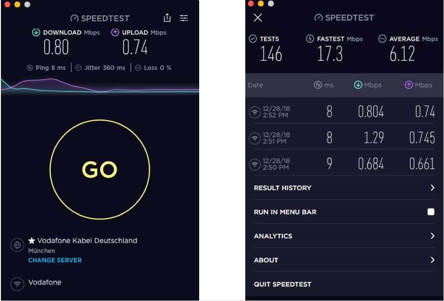Open the settings sliders icon
Screen dimensions: 444x301
click(184, 18)
